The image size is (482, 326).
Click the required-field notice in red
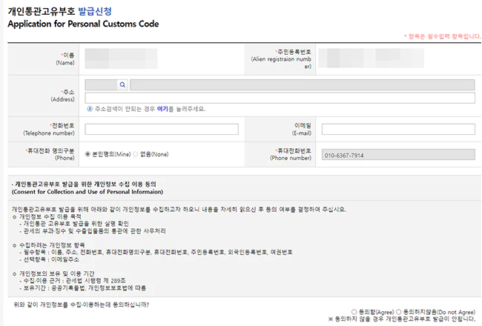coord(443,36)
